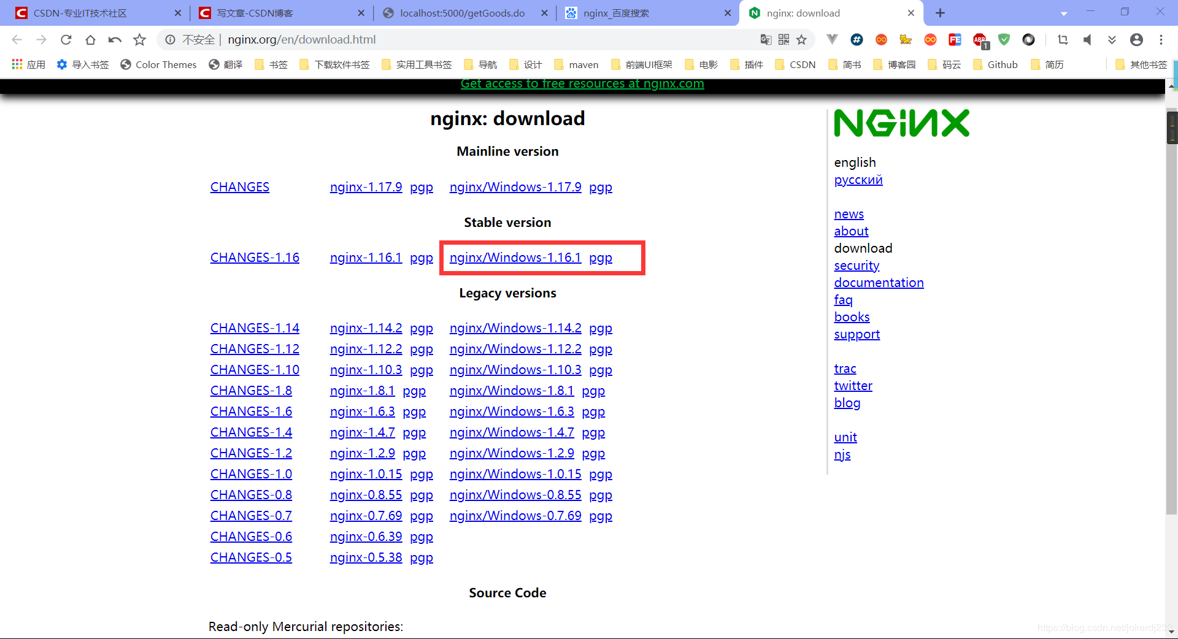Viewport: 1178px width, 639px height.
Task: Click the NGINX logo
Action: pos(902,123)
